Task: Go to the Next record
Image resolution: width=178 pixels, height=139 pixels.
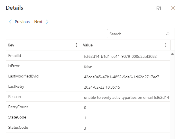Action: point(38,22)
